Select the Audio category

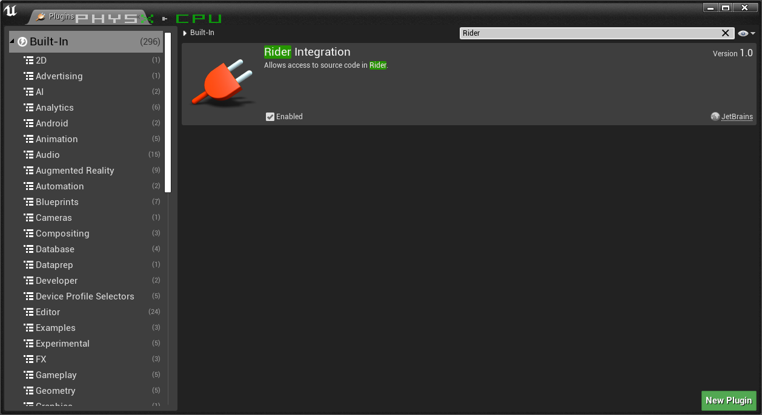48,155
